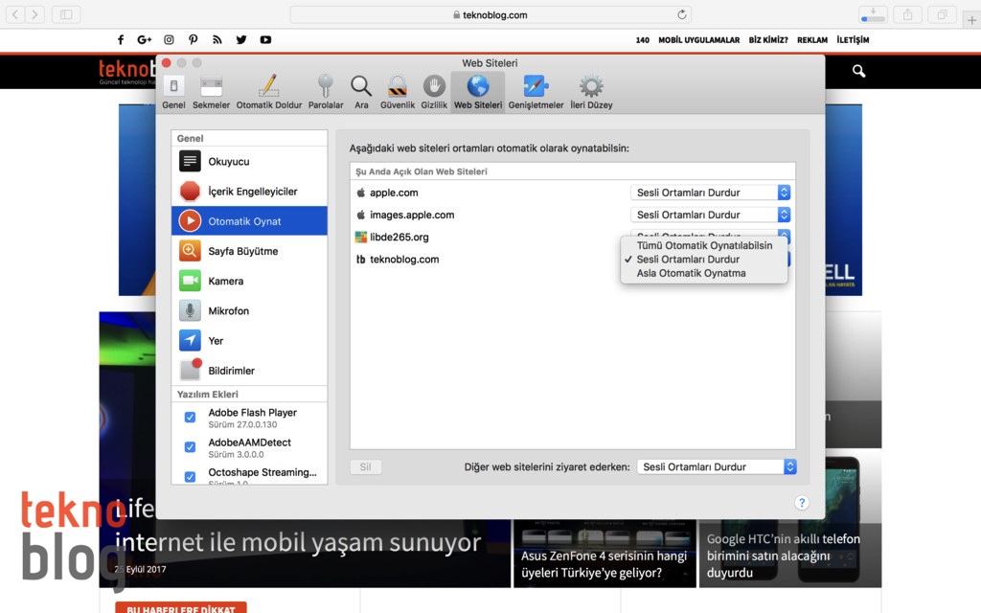The height and width of the screenshot is (613, 981).
Task: Select Mikrofon in the sidebar
Action: [249, 311]
